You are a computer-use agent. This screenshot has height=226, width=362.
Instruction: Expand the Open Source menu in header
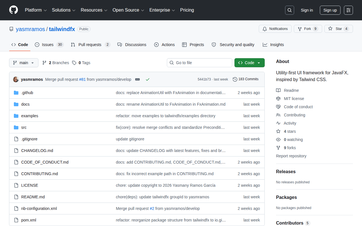128,10
